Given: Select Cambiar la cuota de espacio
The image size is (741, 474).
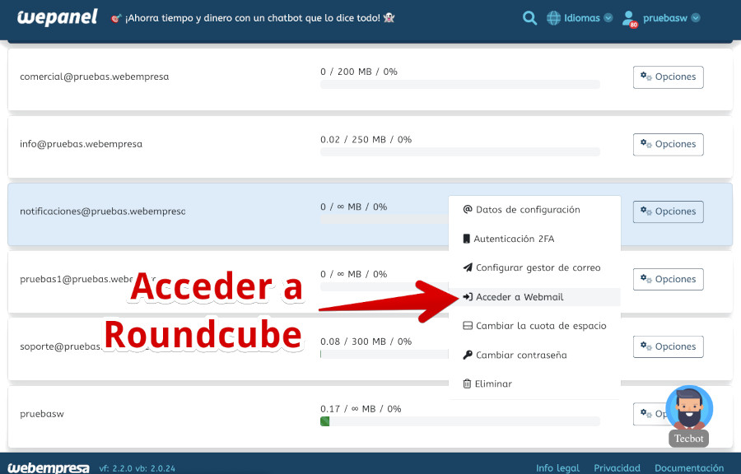Looking at the screenshot, I should pyautogui.click(x=534, y=326).
